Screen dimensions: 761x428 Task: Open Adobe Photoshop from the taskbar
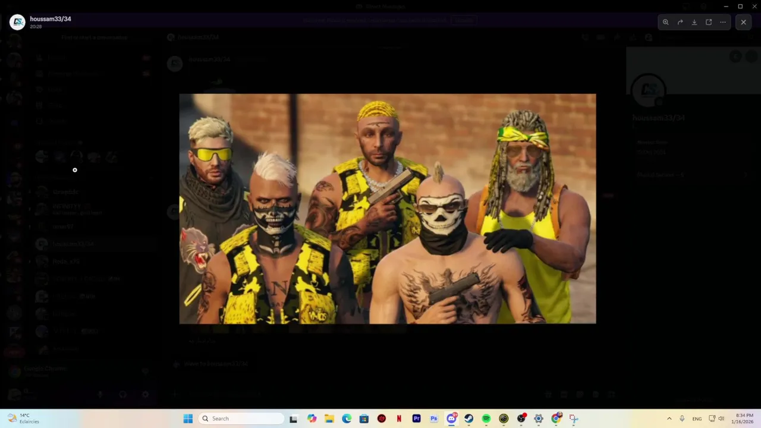click(x=433, y=418)
